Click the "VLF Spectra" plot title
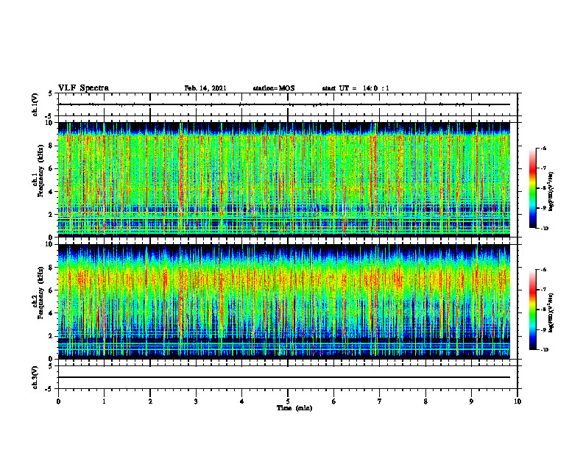This screenshot has height=450, width=583. [83, 88]
